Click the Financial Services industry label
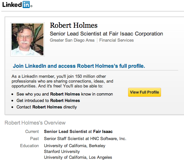Image resolution: width=184 pixels, height=162 pixels. 116,40
